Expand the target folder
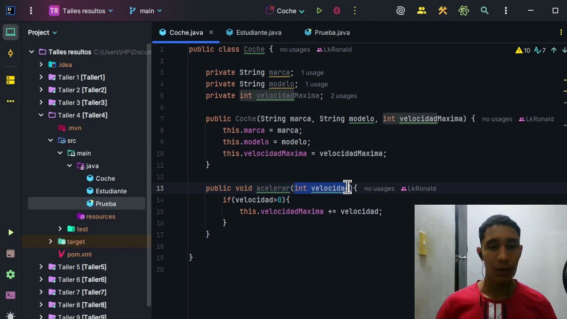This screenshot has width=567, height=319. tap(50, 241)
